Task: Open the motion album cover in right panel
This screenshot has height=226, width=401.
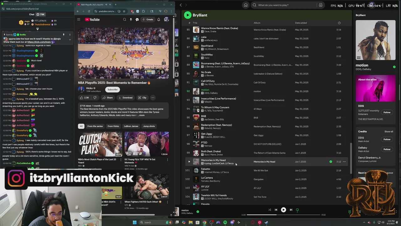Action: 376,40
